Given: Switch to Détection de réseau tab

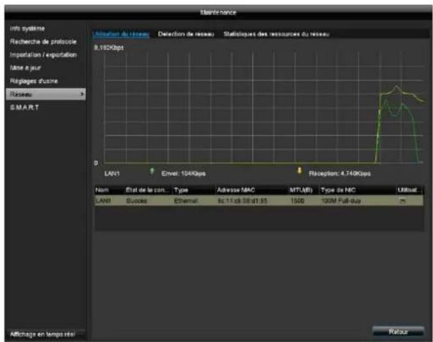Looking at the screenshot, I should click(186, 34).
